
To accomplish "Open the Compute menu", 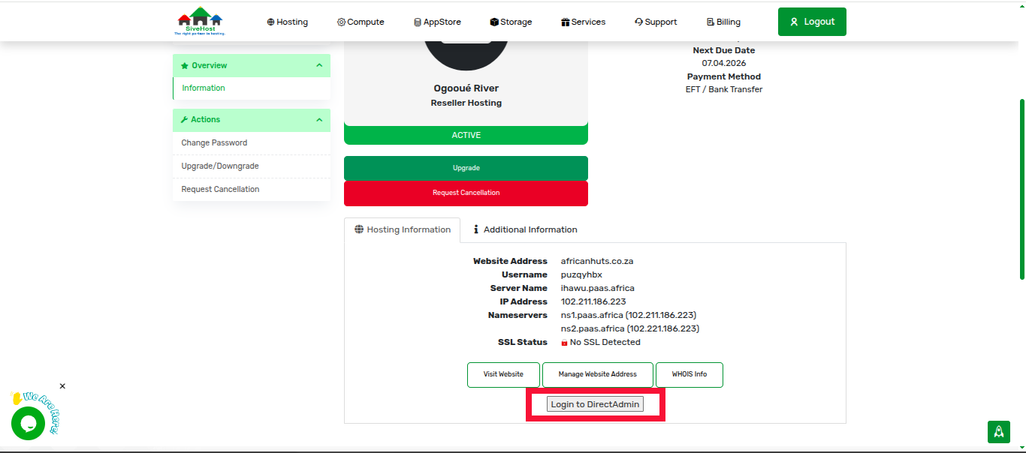I will tap(361, 22).
